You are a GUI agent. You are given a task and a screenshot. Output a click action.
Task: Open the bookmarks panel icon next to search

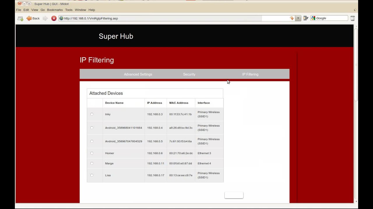pyautogui.click(x=306, y=18)
